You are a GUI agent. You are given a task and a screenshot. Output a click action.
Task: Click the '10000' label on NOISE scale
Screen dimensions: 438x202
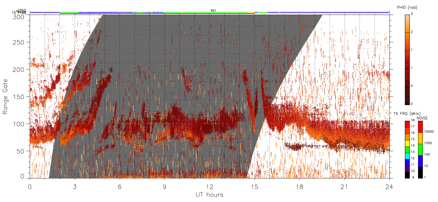tap(429, 131)
